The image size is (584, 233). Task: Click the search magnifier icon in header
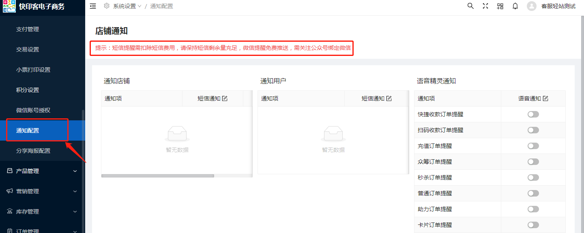[470, 6]
